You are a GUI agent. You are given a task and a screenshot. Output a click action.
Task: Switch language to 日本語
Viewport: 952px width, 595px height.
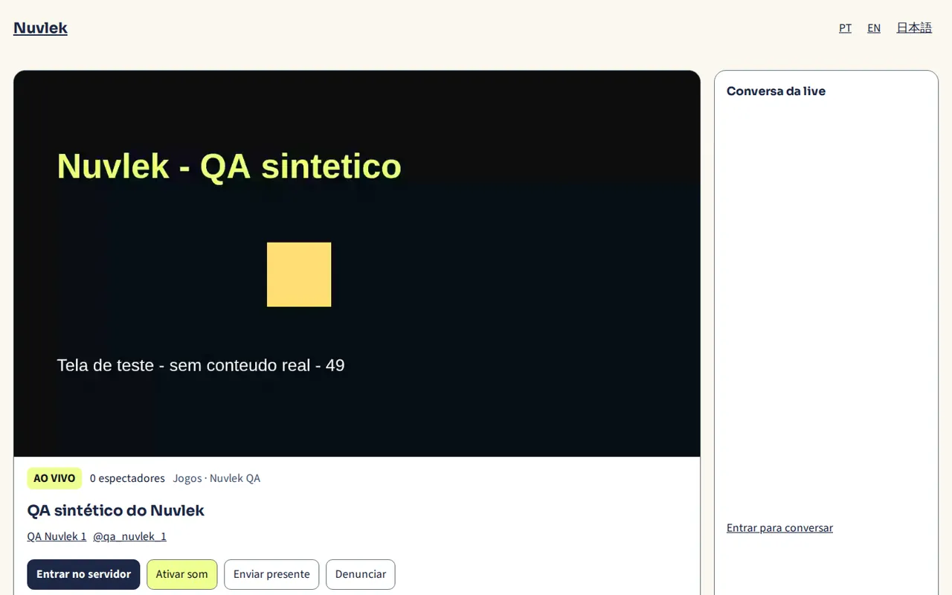914,28
